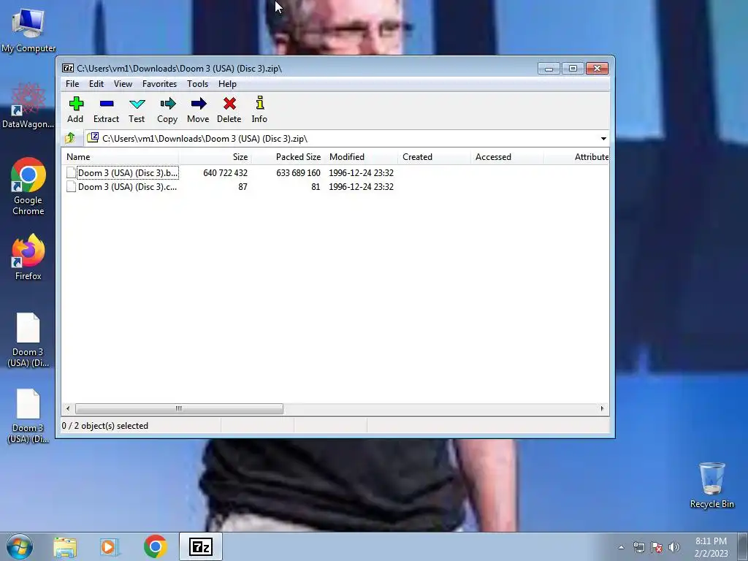Click the file icon of Doom 3 (Disc 3).b... row
This screenshot has height=561, width=748.
pyautogui.click(x=71, y=172)
